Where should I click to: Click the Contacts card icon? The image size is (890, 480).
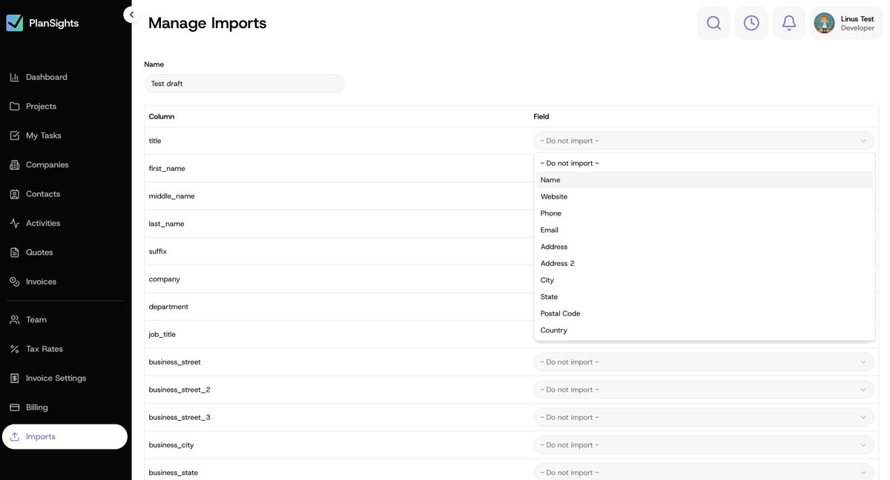[x=14, y=194]
